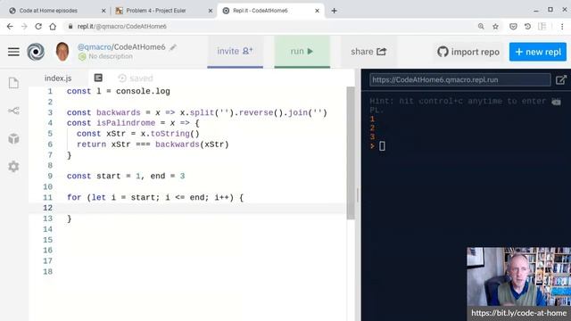Create a new repl
Image resolution: width=571 pixels, height=321 pixels.
coord(537,52)
